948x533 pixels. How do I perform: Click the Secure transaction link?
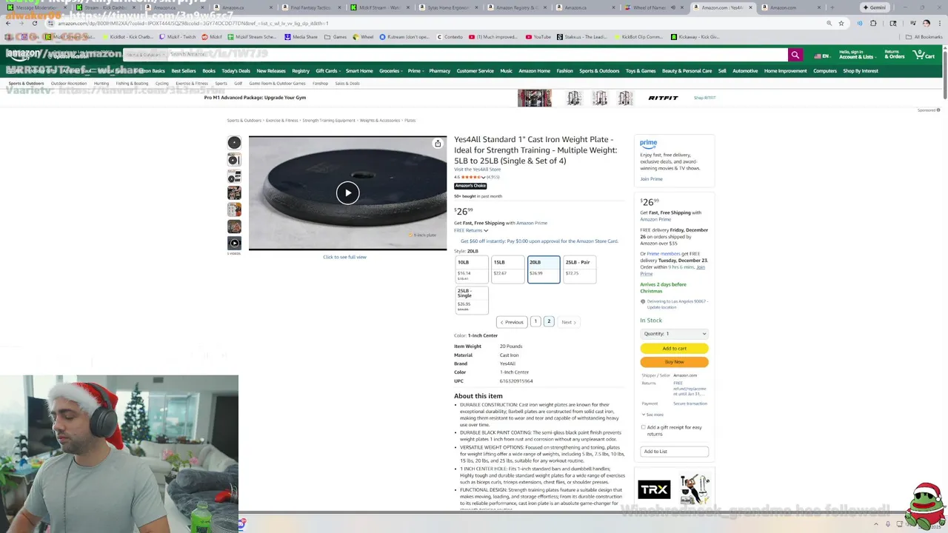point(690,403)
